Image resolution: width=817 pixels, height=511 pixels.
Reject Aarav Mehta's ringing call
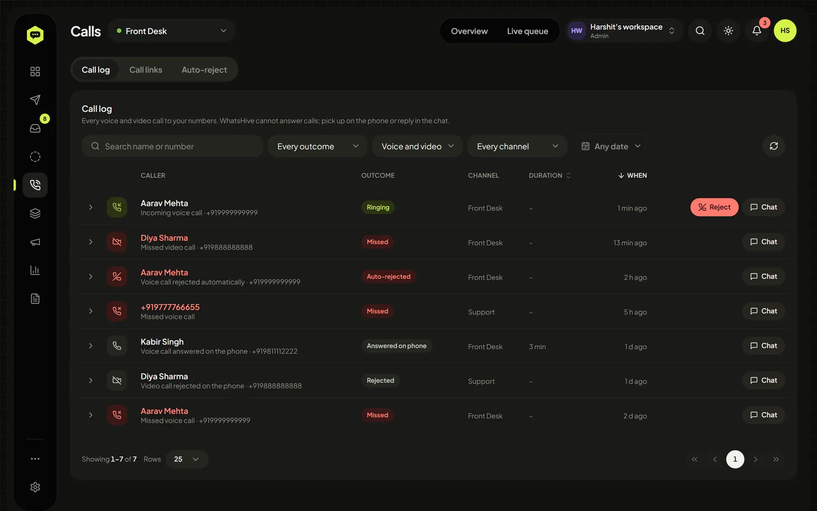point(714,207)
